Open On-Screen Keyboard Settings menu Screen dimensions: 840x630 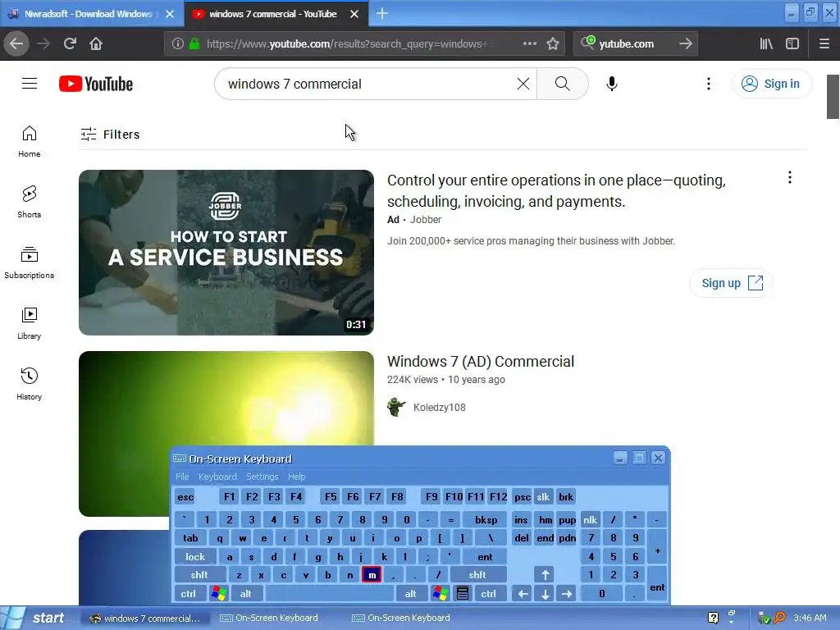tap(262, 477)
